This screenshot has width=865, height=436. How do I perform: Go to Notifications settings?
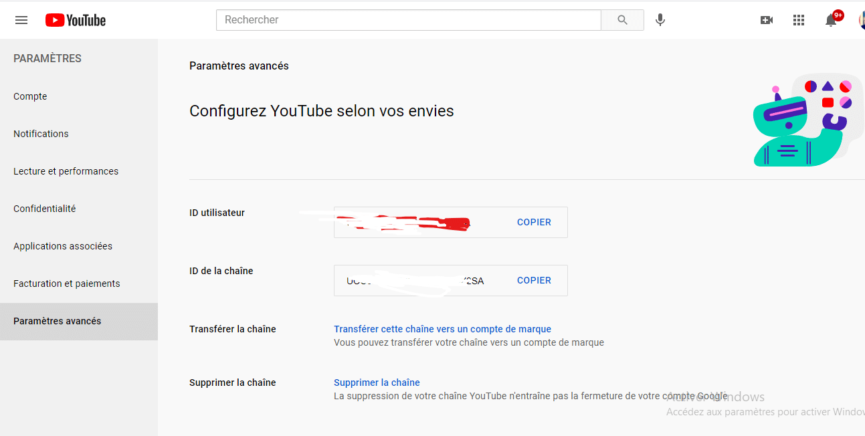pos(79,134)
